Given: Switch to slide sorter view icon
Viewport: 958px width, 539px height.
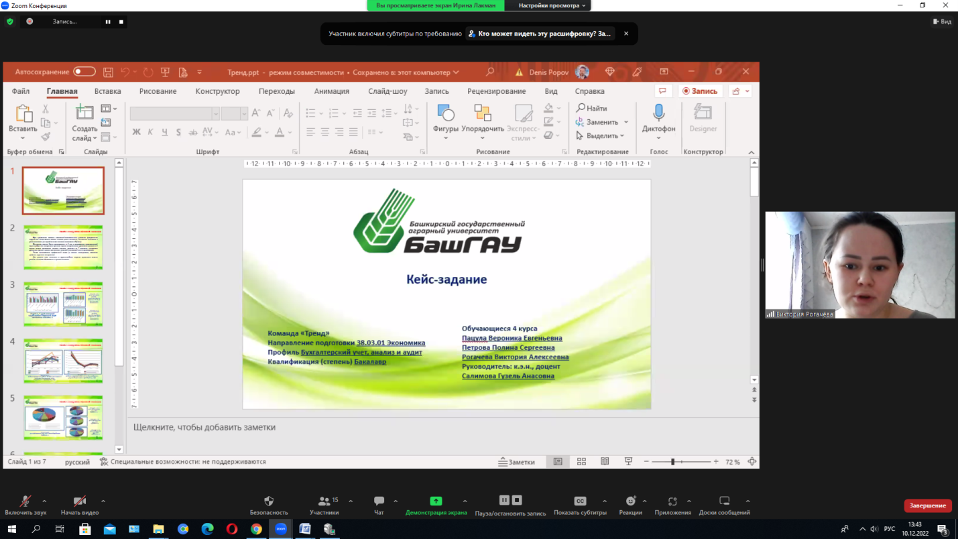Looking at the screenshot, I should coord(581,462).
